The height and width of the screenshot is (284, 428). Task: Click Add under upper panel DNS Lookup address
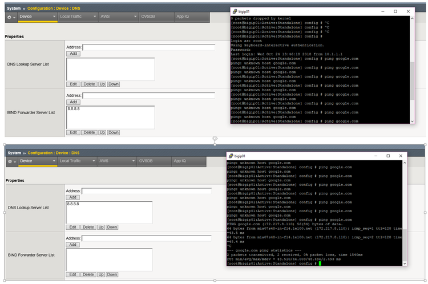pyautogui.click(x=73, y=54)
